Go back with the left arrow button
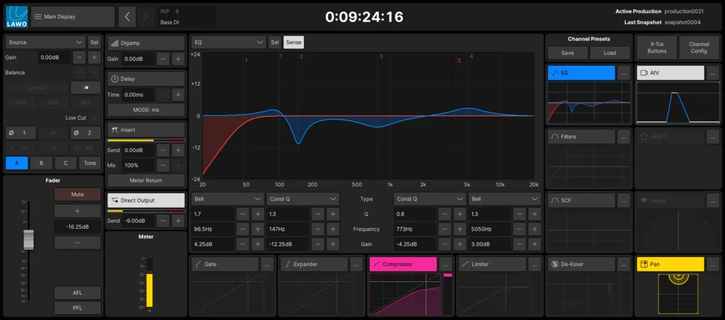The image size is (725, 320). tap(127, 17)
